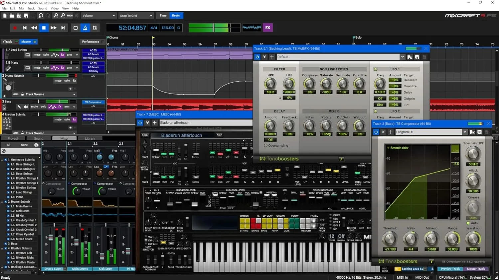Solo the 1.8 Piano track
The width and height of the screenshot is (499, 280).
[46, 68]
